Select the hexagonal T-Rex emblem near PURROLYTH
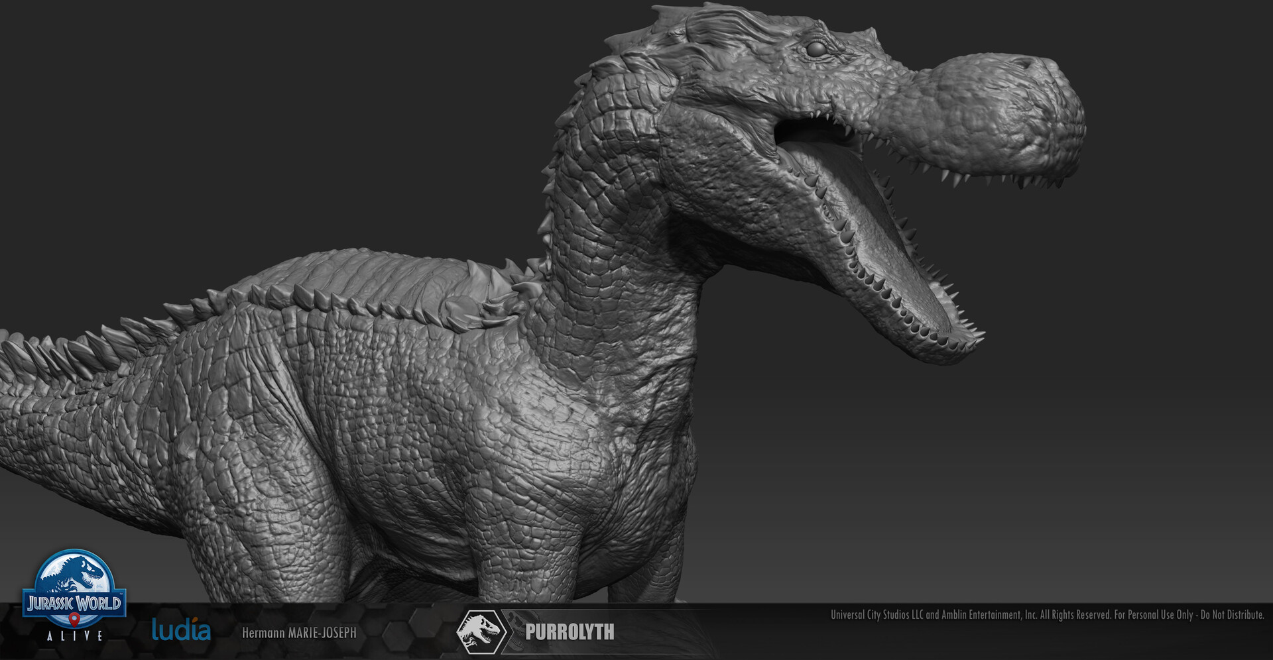 click(480, 632)
